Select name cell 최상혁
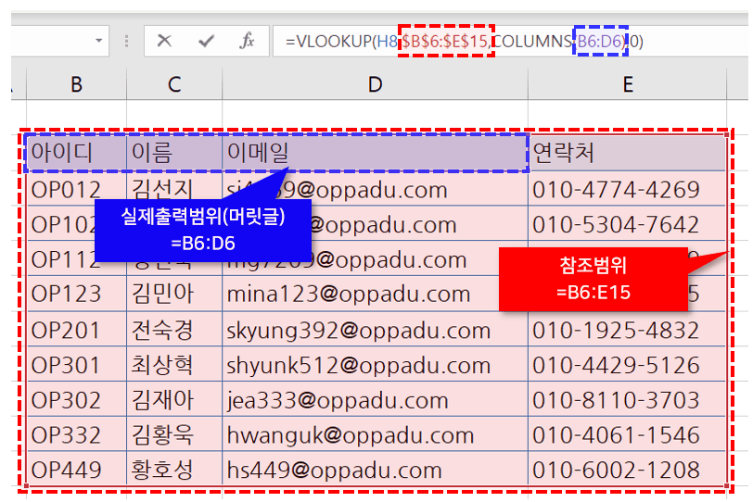 (x=174, y=364)
